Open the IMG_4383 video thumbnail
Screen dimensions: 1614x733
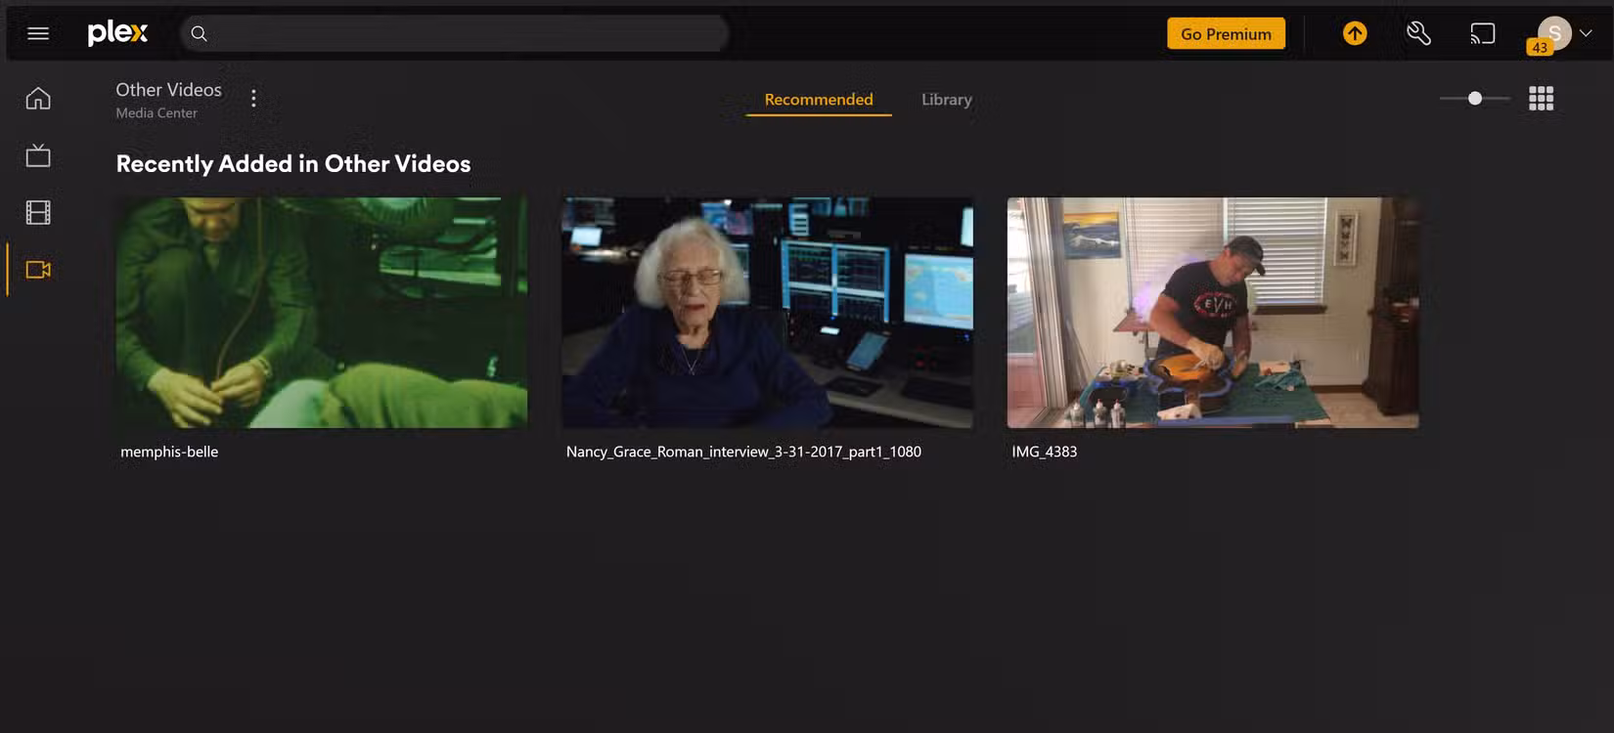pyautogui.click(x=1213, y=313)
